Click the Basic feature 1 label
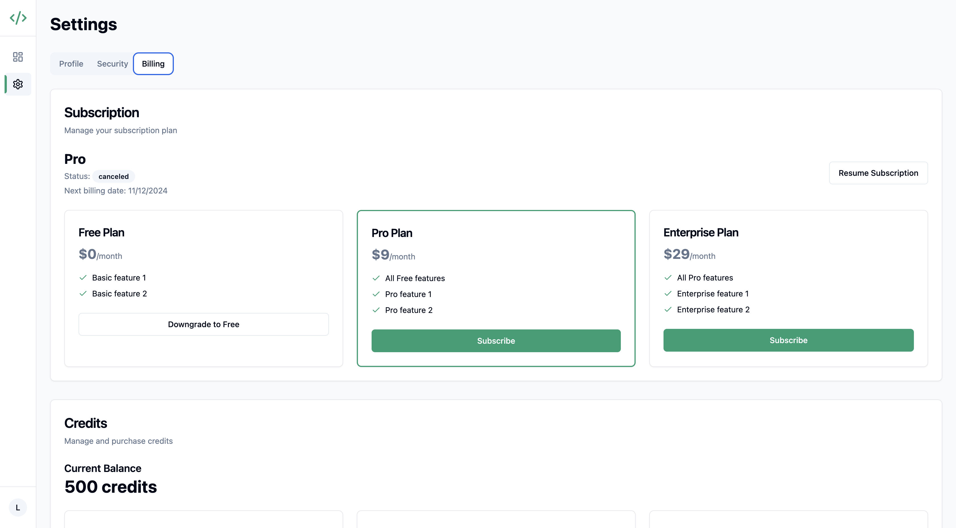Viewport: 956px width, 528px height. click(x=119, y=278)
